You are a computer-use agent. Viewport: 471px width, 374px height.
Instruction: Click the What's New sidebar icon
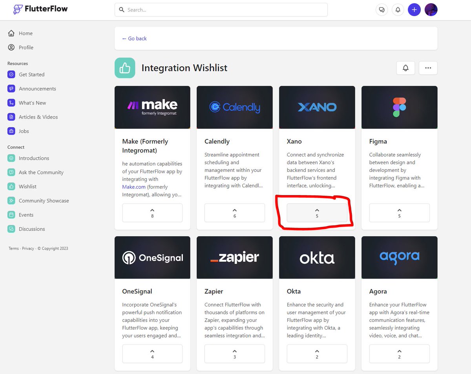11,102
